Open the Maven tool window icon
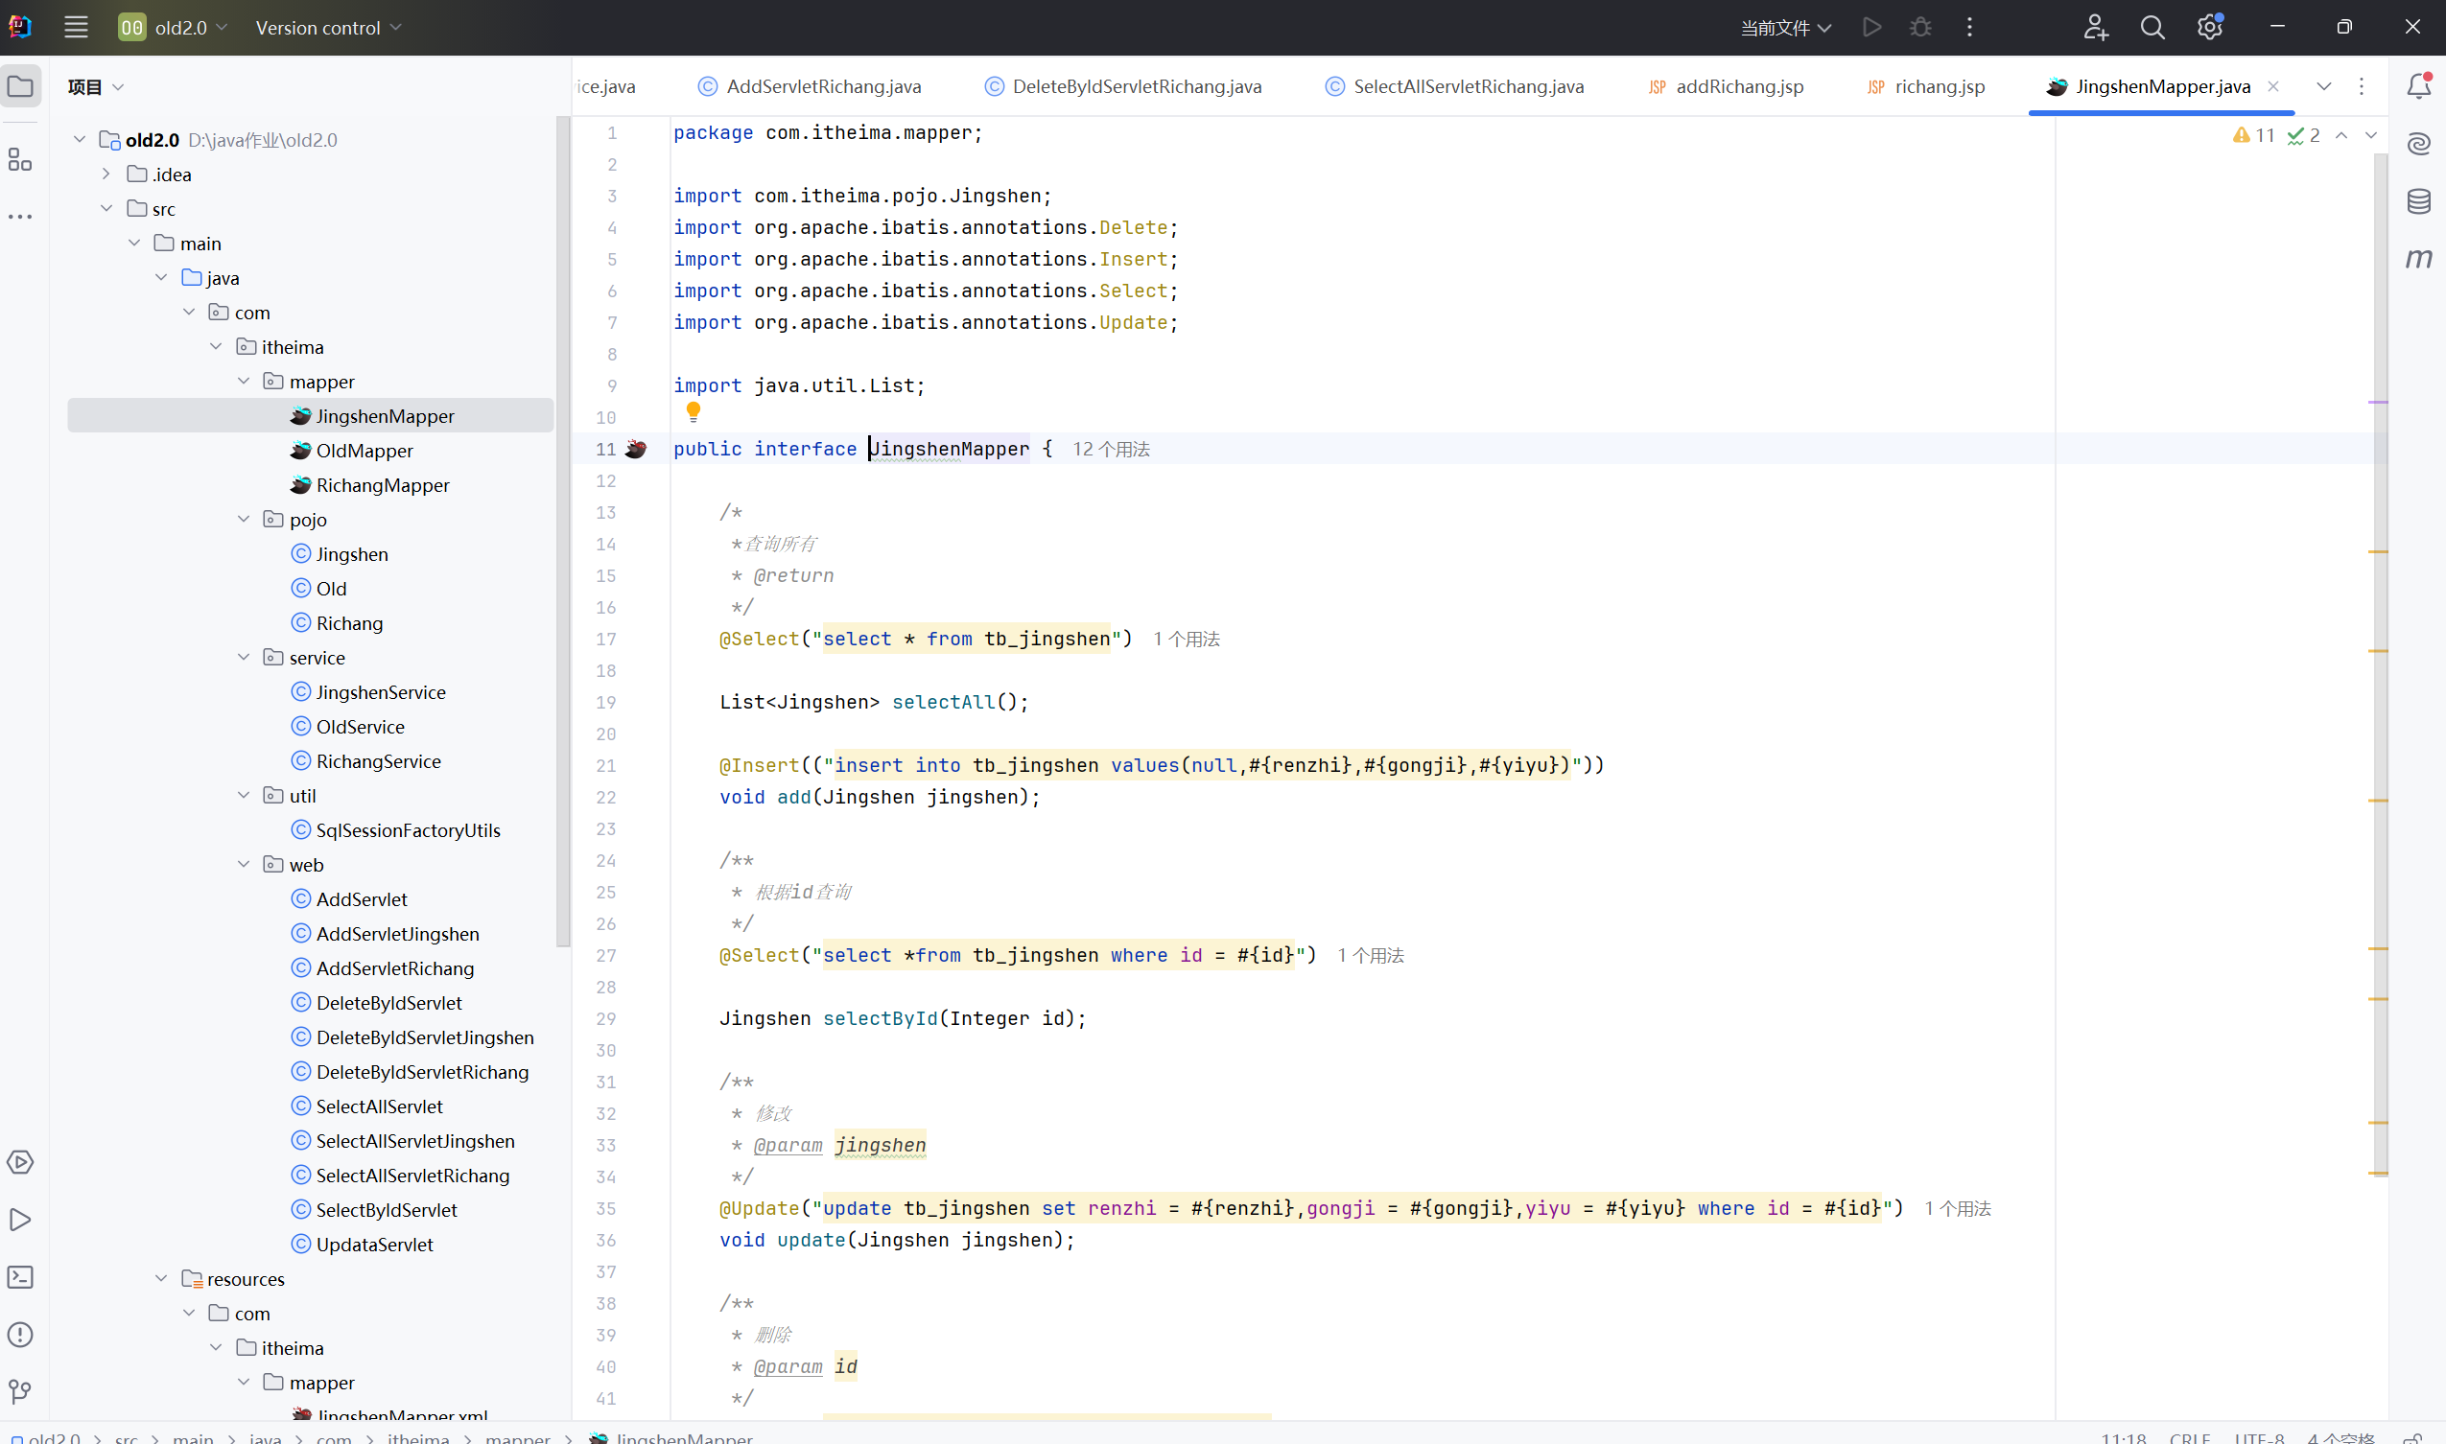 click(x=2419, y=259)
